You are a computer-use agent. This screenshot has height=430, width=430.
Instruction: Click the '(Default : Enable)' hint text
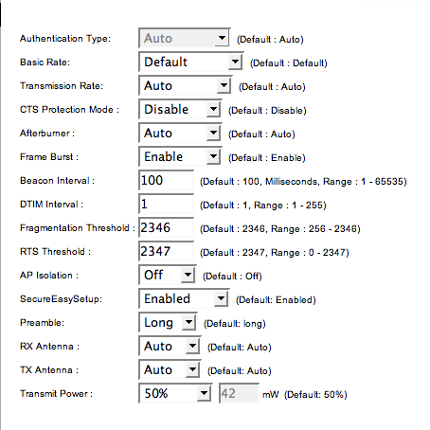coord(267,158)
